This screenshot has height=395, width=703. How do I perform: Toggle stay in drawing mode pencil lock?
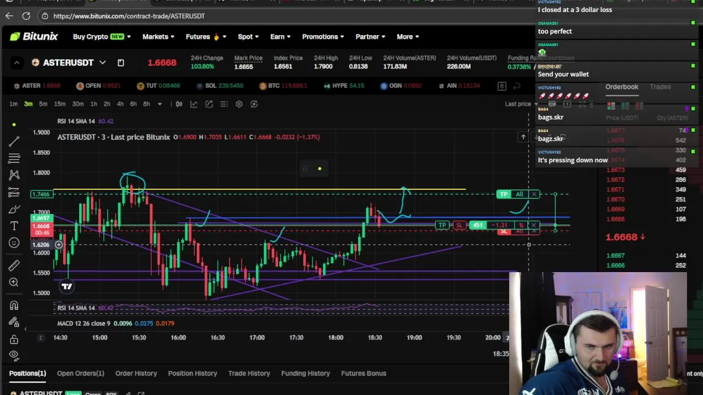(14, 322)
